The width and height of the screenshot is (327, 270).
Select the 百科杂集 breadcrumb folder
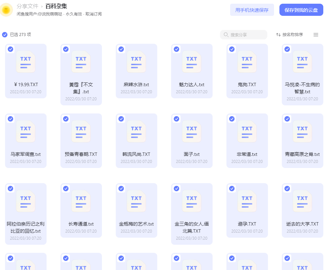[56, 6]
